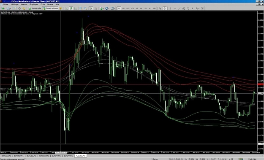The width and height of the screenshot is (264, 160).
Task: Select the trendline drawing tool
Action: [180, 8]
